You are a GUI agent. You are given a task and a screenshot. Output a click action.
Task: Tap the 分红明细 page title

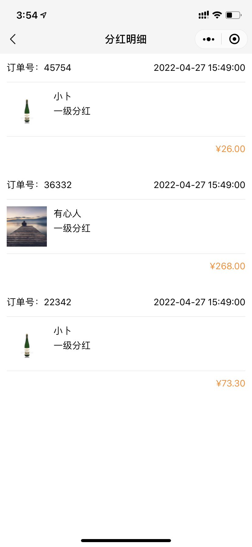coord(126,39)
